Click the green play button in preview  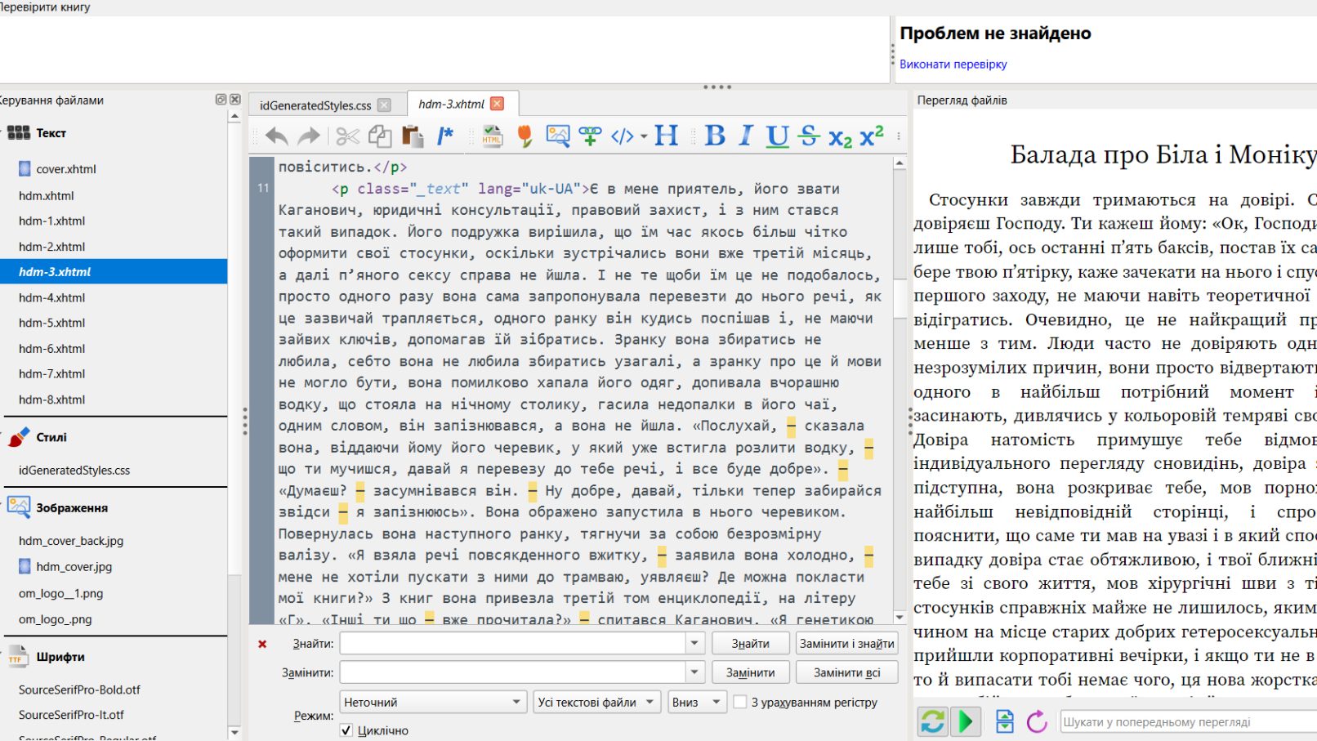[x=966, y=721]
